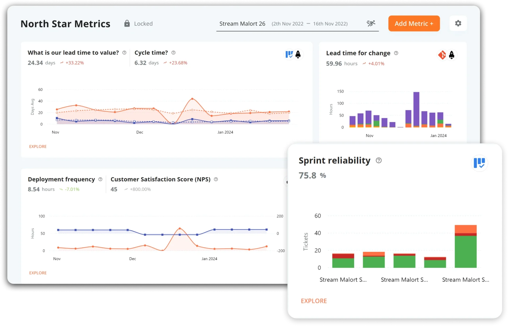Screen dimensions: 509x327
Task: Click EXPLORE on the Sprint reliability card
Action: click(x=314, y=301)
